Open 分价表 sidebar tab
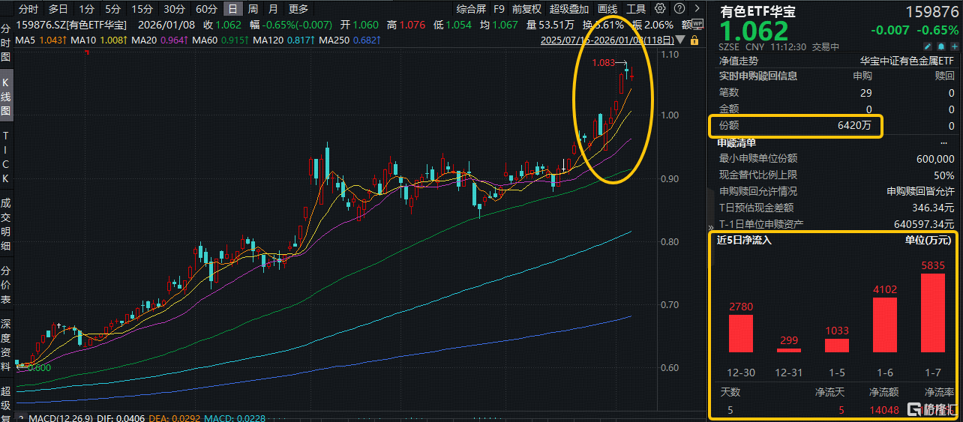The height and width of the screenshot is (422, 963). (6, 285)
